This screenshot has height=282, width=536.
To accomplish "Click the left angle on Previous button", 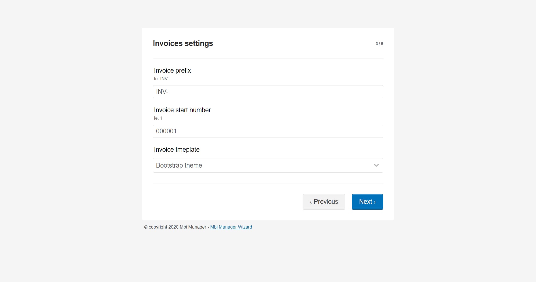I will click(311, 202).
